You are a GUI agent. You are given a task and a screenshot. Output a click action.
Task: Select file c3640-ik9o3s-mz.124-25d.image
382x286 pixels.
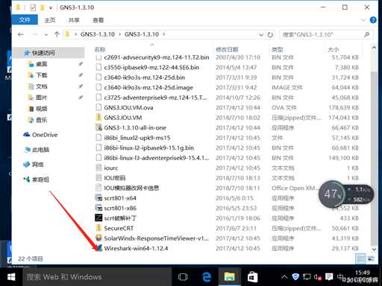coord(148,88)
